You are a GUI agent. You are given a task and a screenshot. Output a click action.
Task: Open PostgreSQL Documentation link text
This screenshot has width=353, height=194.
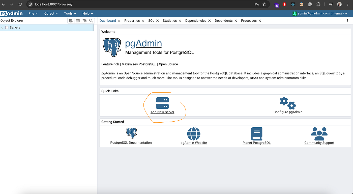[131, 143]
